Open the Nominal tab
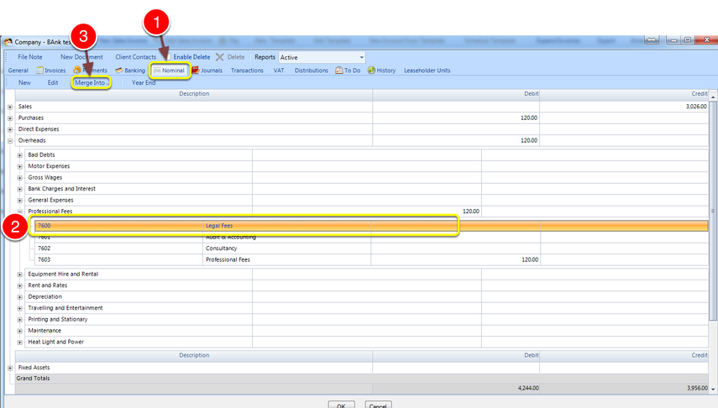718x408 pixels. click(x=169, y=71)
